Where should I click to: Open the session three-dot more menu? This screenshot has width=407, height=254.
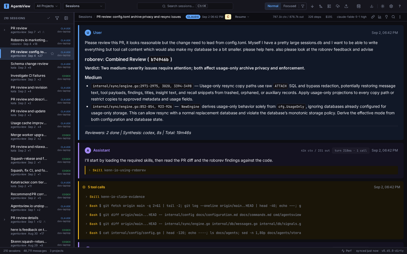tap(400, 17)
